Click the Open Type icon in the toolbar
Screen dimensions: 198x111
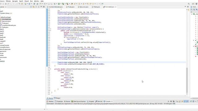point(72,4)
